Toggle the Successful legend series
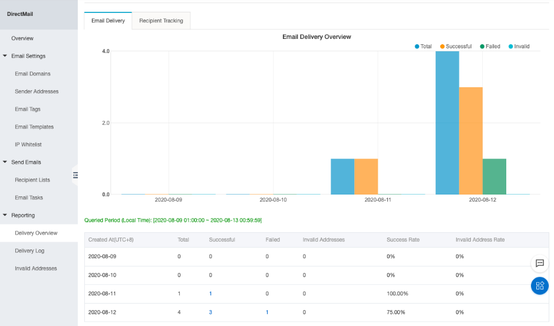This screenshot has height=326, width=554. pos(456,47)
